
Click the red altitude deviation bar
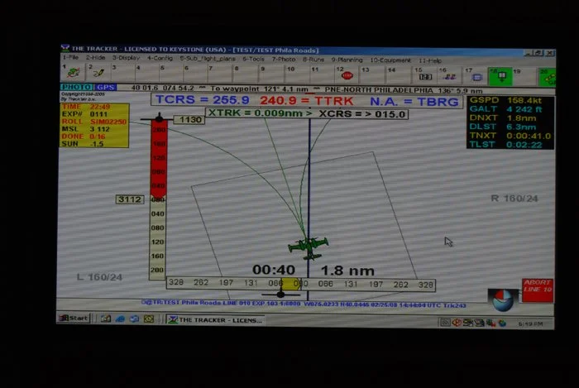pyautogui.click(x=159, y=160)
